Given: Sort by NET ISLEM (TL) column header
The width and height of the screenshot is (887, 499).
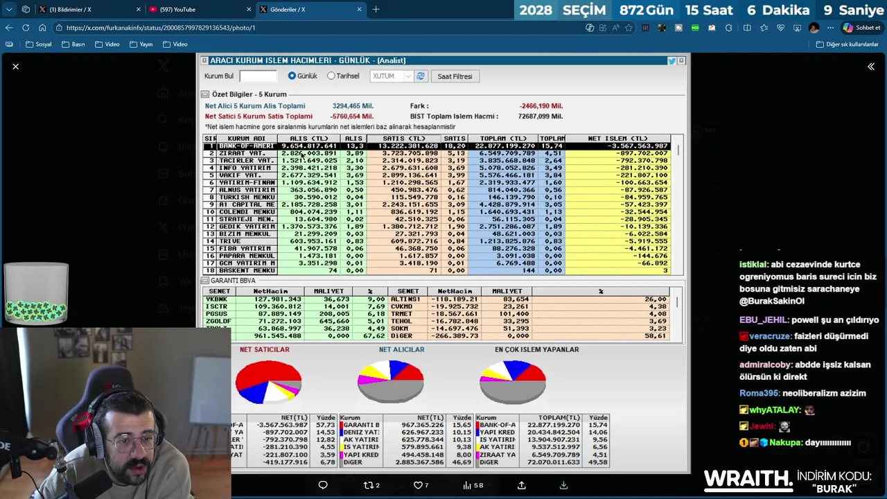Looking at the screenshot, I should (617, 139).
